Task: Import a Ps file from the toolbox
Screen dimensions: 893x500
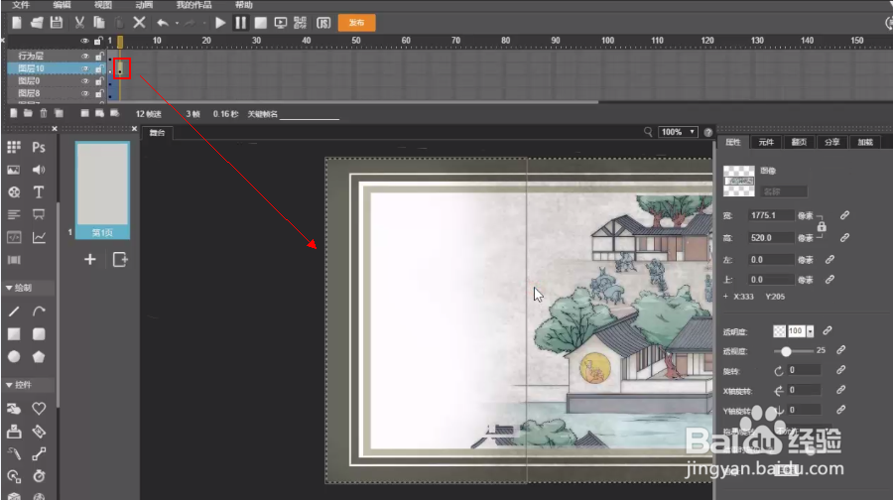Action: [39, 148]
